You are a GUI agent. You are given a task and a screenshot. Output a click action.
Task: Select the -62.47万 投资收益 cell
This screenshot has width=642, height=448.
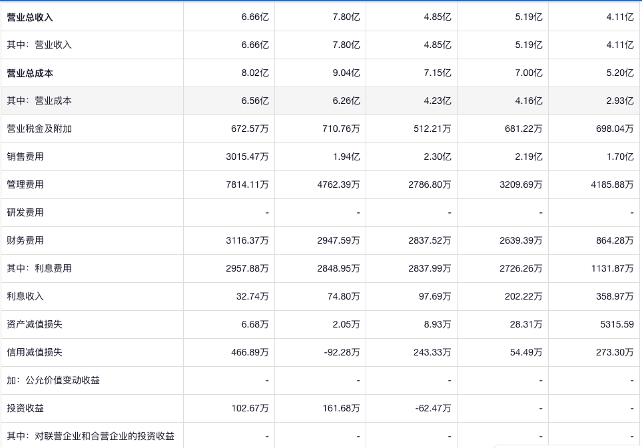pyautogui.click(x=433, y=409)
